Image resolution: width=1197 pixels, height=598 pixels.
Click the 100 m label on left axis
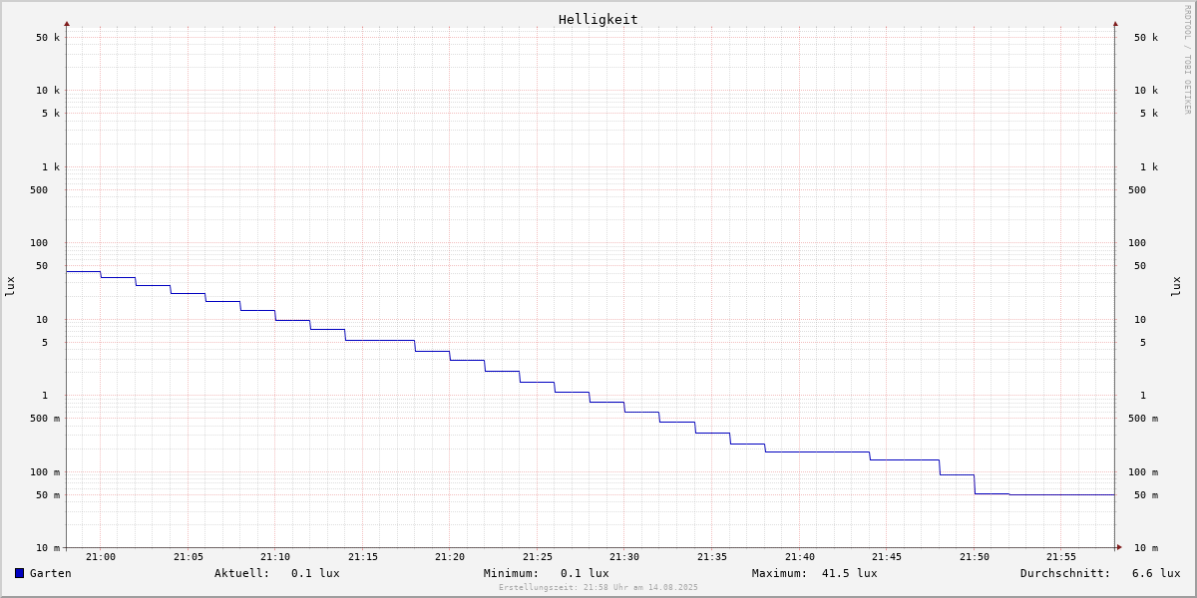point(45,472)
